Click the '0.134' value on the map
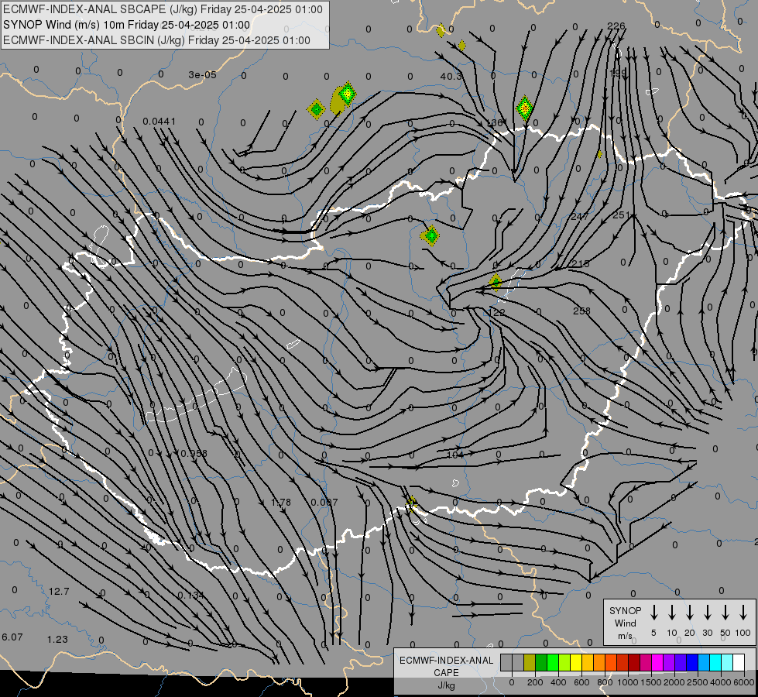 coord(190,596)
